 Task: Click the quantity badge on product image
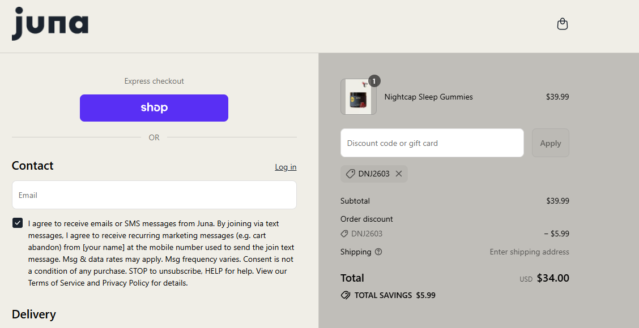374,81
